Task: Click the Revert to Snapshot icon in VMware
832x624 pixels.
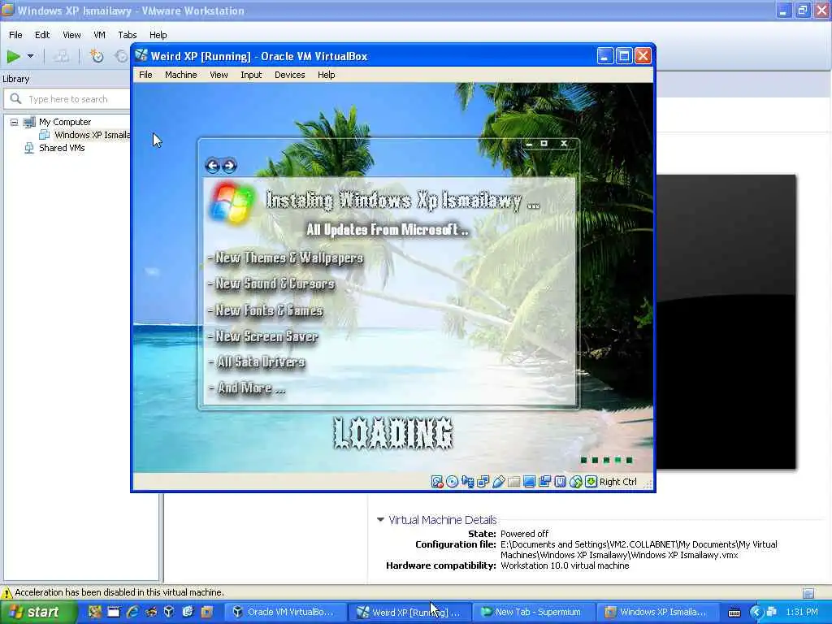Action: pyautogui.click(x=122, y=56)
